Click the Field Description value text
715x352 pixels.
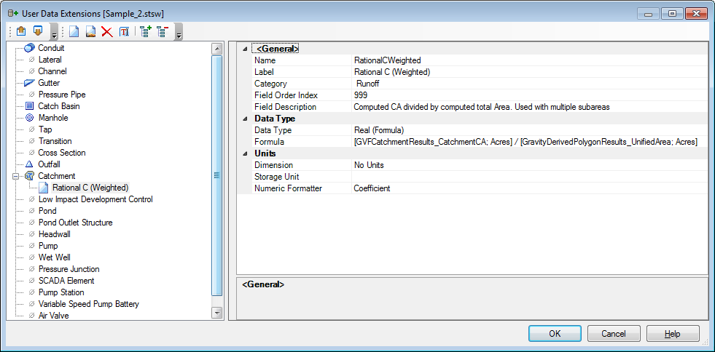point(529,107)
